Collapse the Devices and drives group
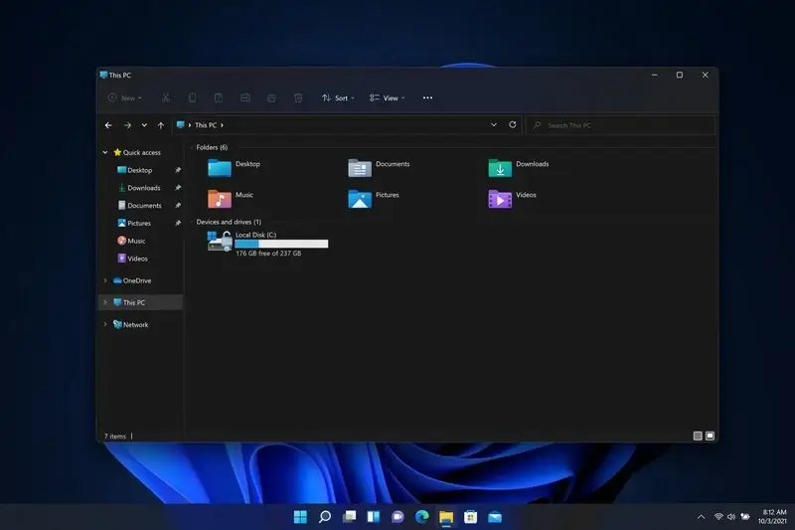This screenshot has width=795, height=530. (229, 222)
